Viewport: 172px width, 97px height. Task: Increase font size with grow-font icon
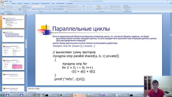coord(46,6)
